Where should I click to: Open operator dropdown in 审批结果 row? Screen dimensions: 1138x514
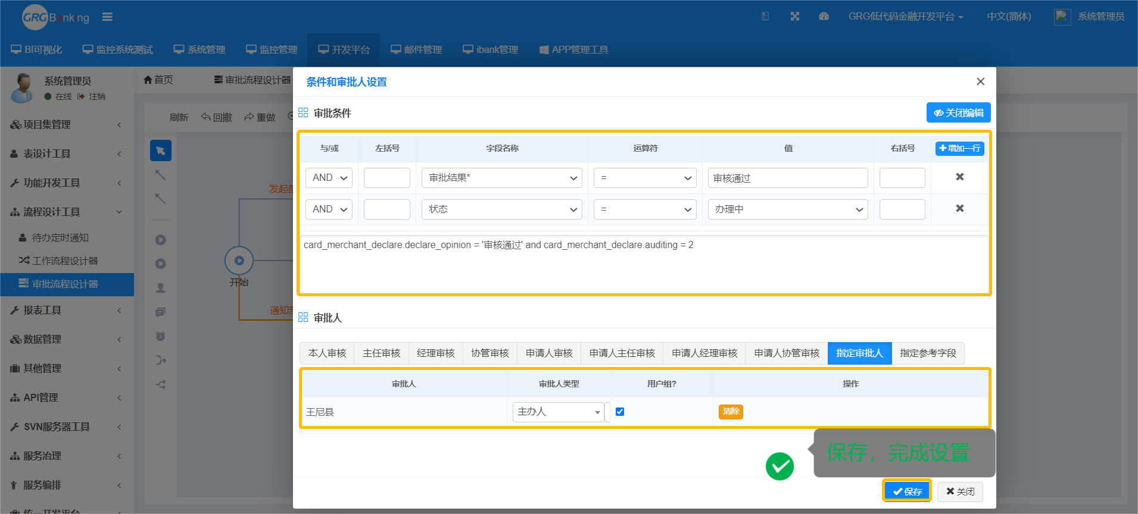click(645, 178)
